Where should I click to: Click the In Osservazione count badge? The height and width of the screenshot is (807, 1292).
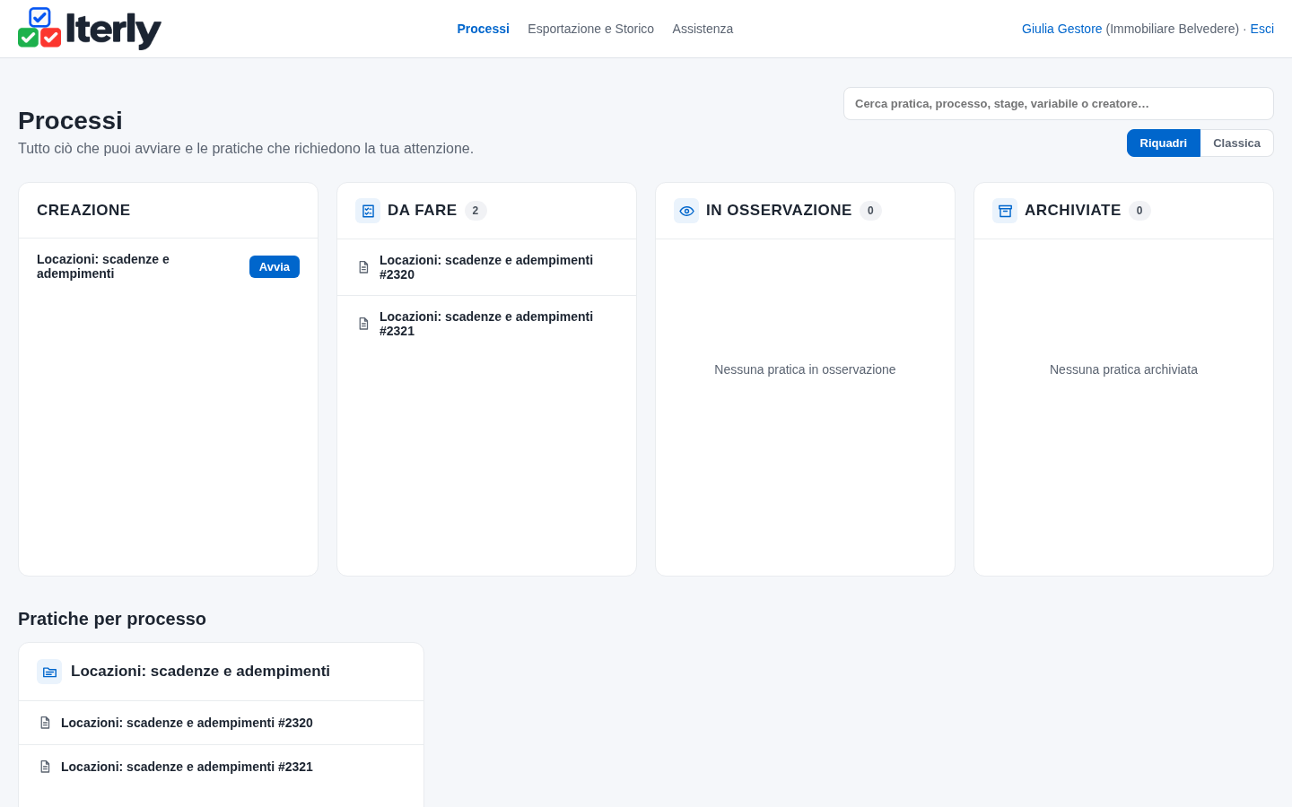click(x=870, y=211)
